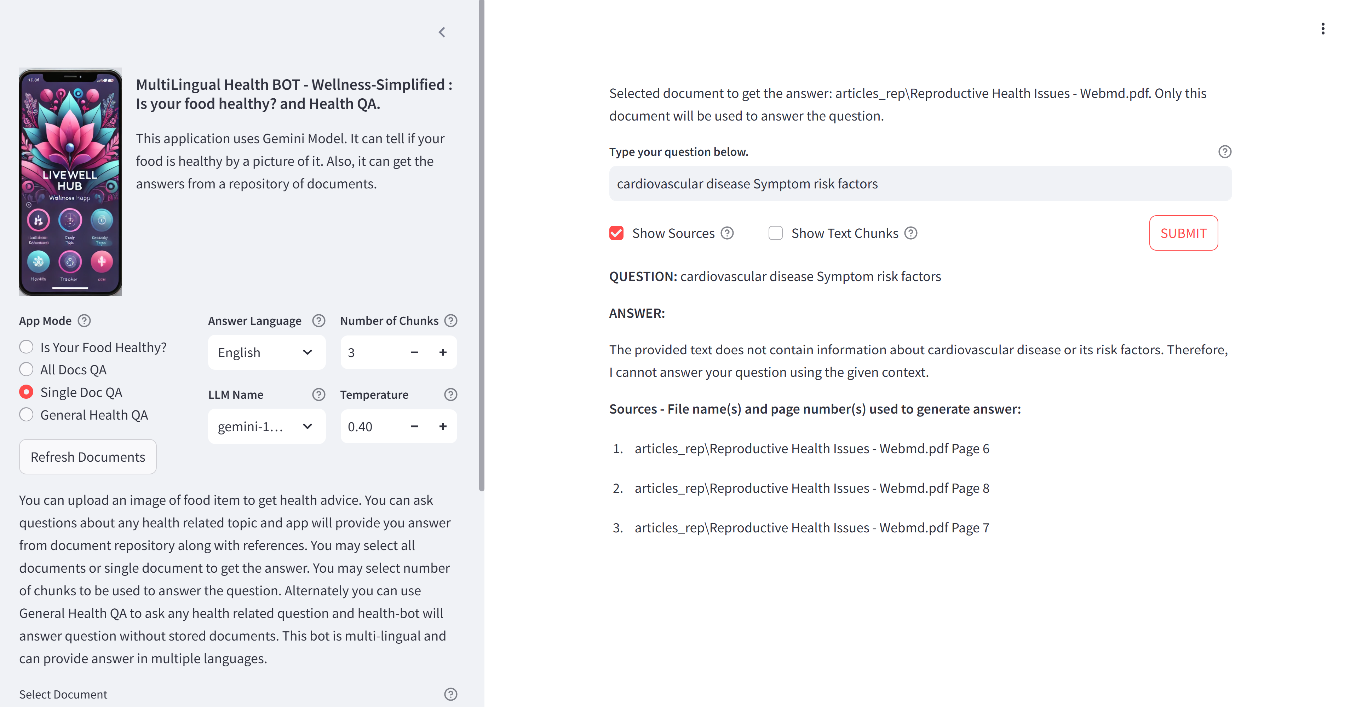Decrease Temperature with the minus button

pyautogui.click(x=415, y=426)
